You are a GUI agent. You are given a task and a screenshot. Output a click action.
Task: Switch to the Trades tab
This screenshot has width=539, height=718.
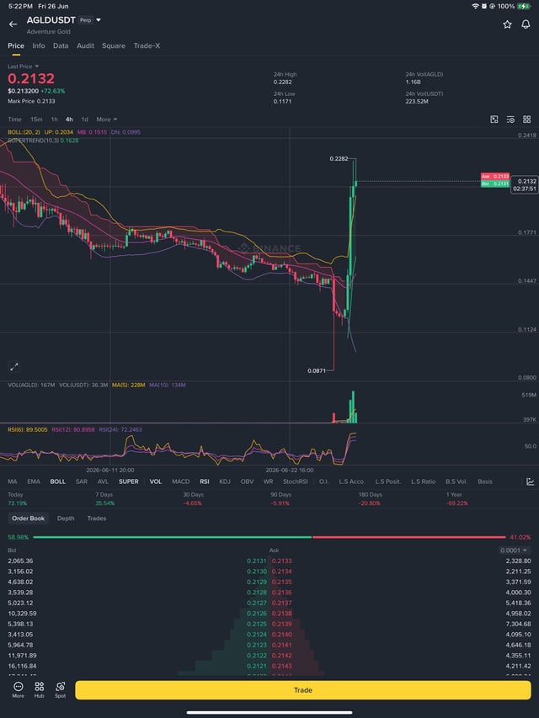(x=97, y=519)
